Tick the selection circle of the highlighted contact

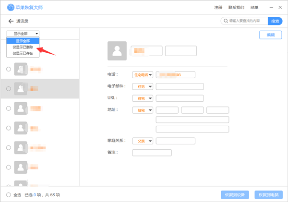pyautogui.click(x=8, y=89)
